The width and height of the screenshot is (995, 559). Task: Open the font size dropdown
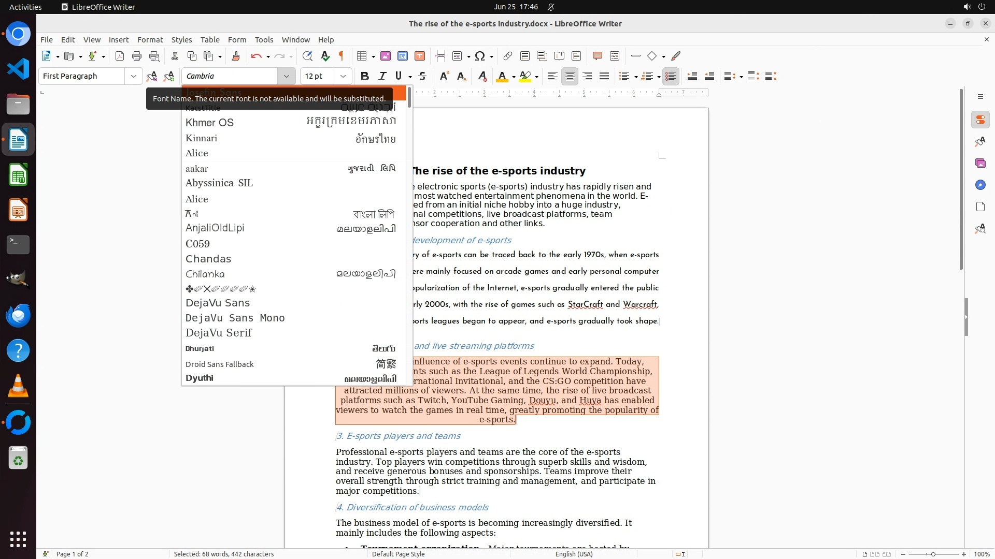coord(343,76)
